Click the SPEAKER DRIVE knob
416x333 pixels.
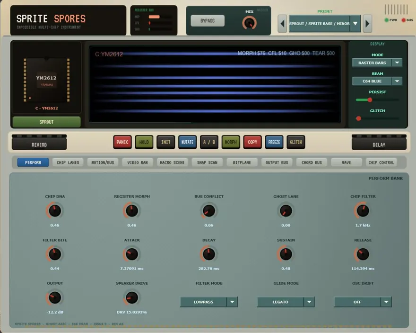(131, 297)
